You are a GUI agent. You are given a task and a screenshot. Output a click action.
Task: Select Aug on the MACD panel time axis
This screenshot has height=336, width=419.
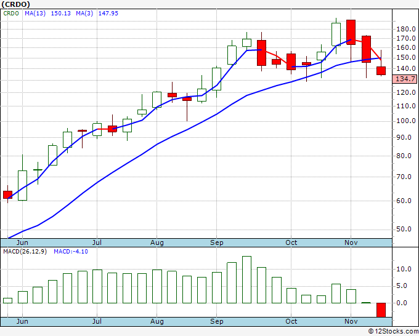(x=157, y=321)
